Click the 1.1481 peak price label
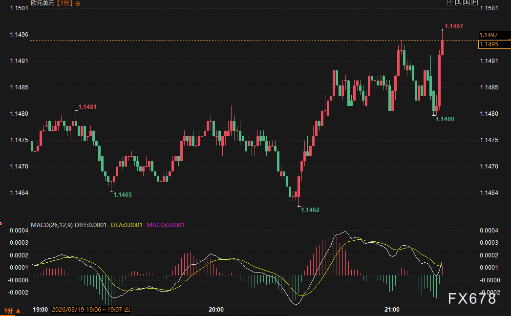This screenshot has height=316, width=511. (x=87, y=107)
